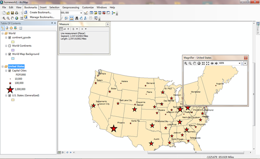
Task: Select the Measure Feature plus tool
Action: 68,29
